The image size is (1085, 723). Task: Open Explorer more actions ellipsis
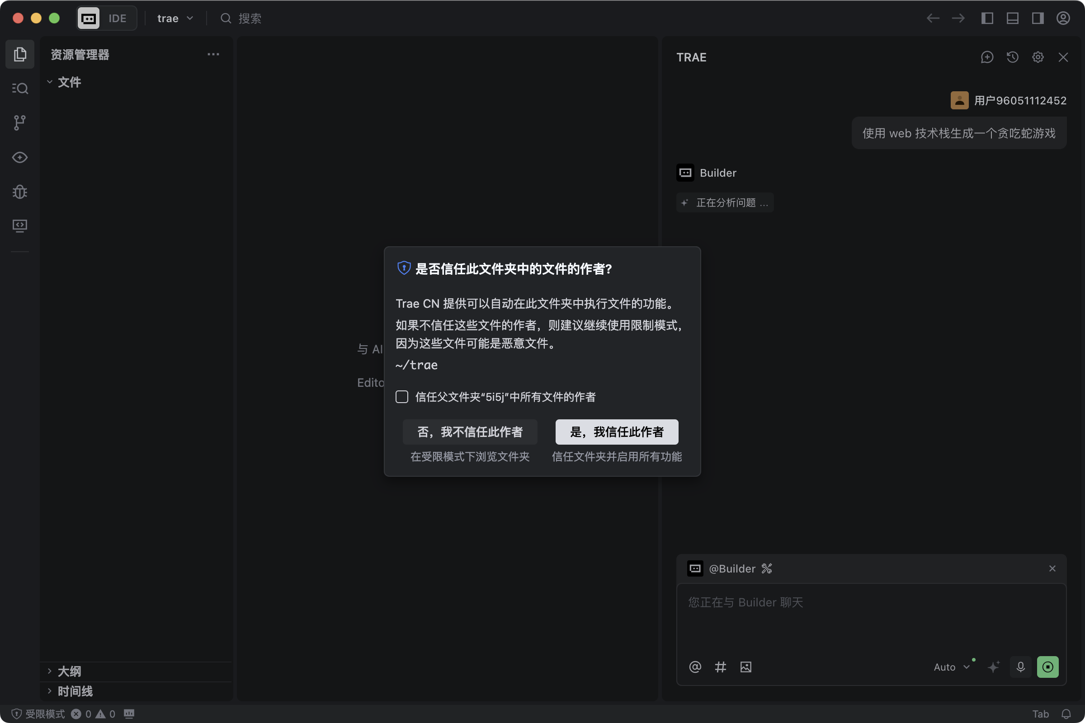tap(213, 54)
